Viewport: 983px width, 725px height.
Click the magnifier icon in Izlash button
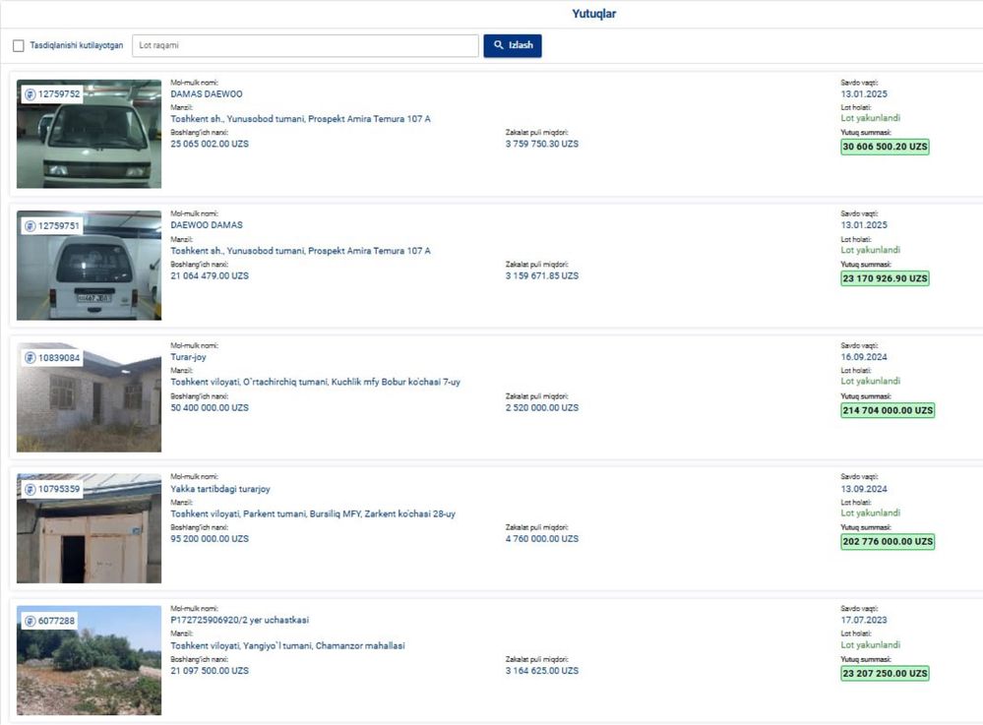point(499,45)
